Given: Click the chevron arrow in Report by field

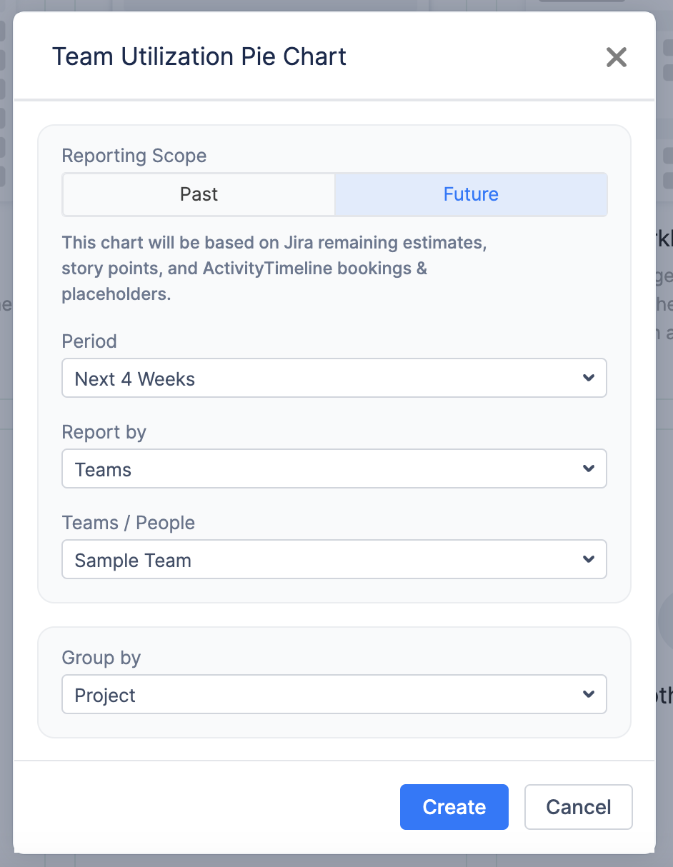Looking at the screenshot, I should [x=589, y=468].
